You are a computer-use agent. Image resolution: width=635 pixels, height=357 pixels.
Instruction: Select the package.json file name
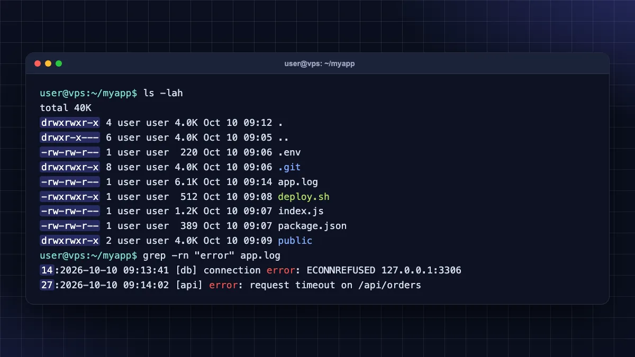click(x=312, y=226)
